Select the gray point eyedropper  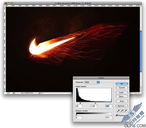[122, 111]
